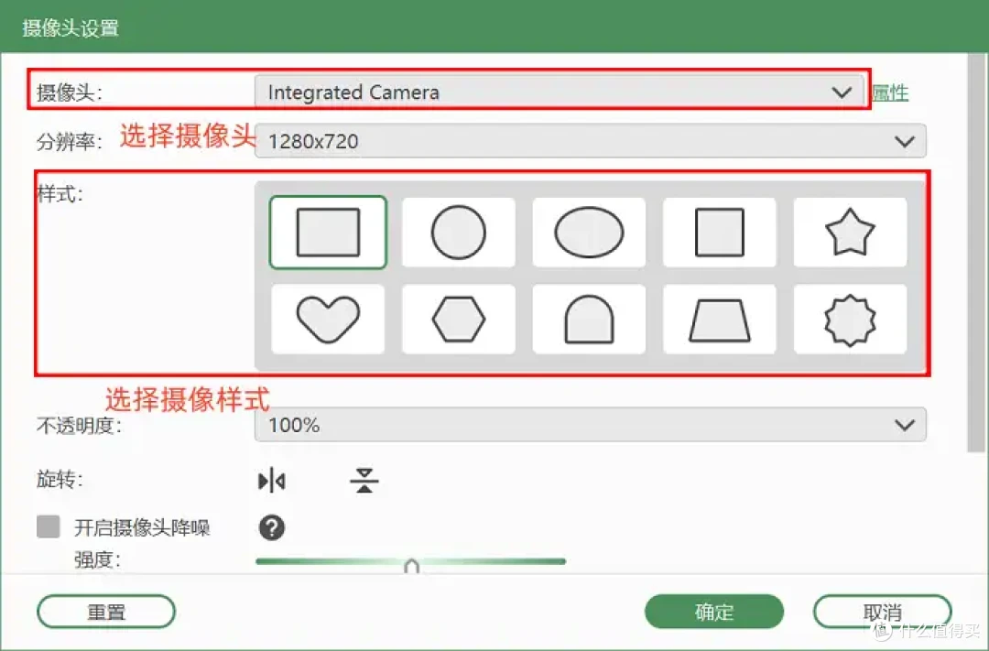Enable the 开启摄像头降噪 checkbox

(x=48, y=526)
